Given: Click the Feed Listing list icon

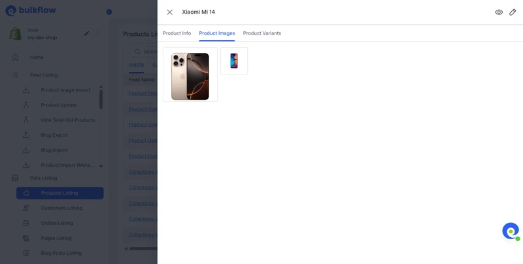Looking at the screenshot, I should pyautogui.click(x=15, y=75).
